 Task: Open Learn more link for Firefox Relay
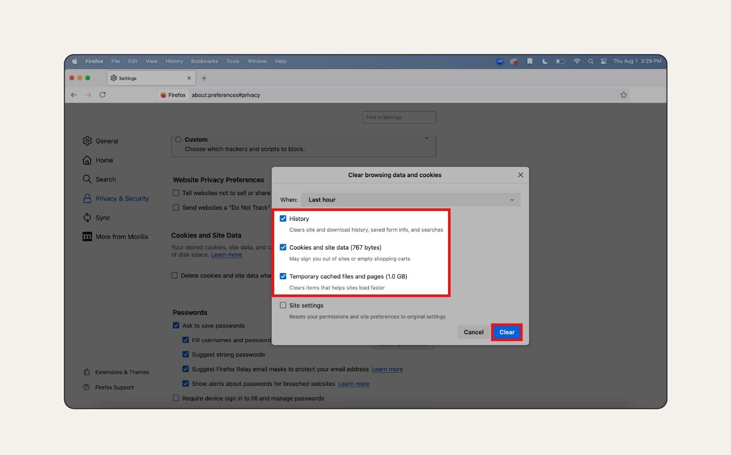(387, 369)
